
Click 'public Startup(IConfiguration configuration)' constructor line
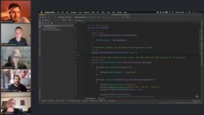pos(114,35)
